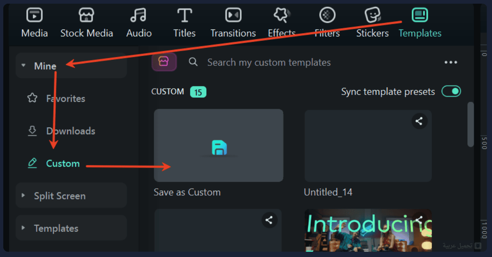Expand the Split Screen section
This screenshot has height=257, width=492.
point(23,196)
